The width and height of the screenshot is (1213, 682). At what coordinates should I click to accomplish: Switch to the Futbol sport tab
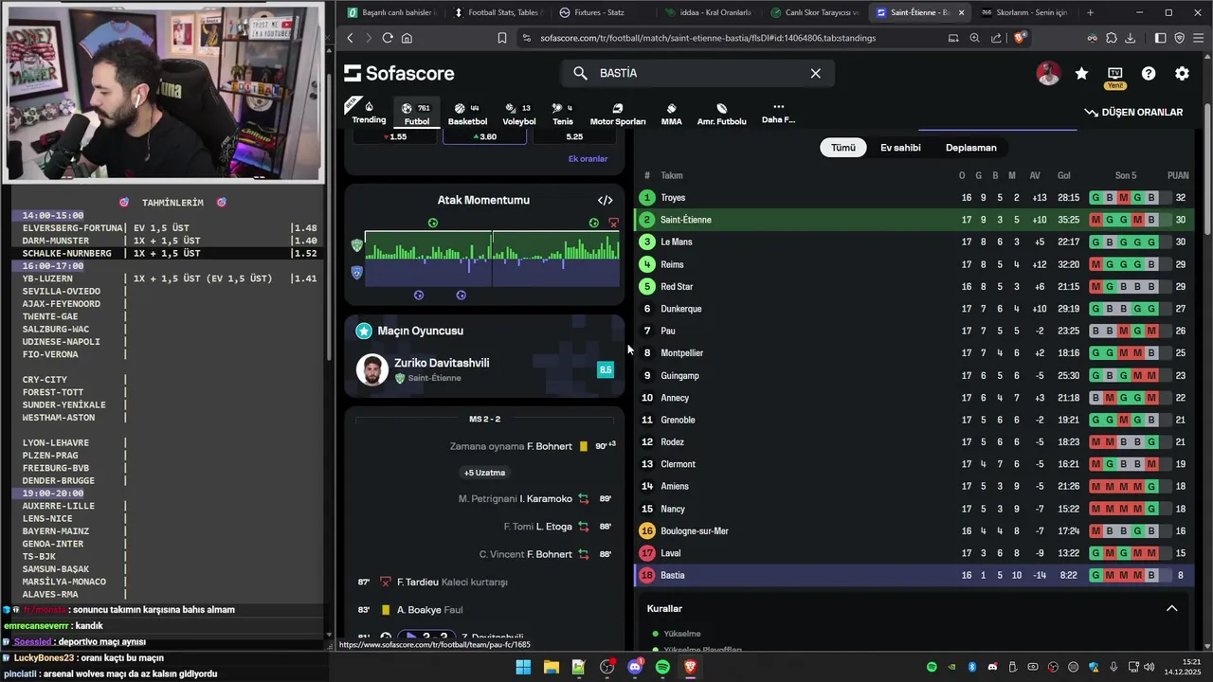pyautogui.click(x=417, y=114)
